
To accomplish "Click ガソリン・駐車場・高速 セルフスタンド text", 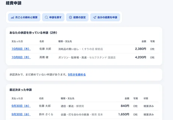I will pyautogui.click(x=83, y=57).
